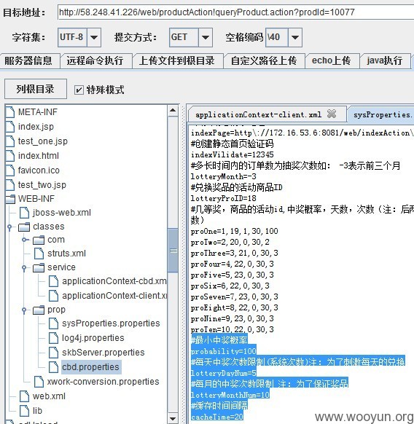Image resolution: width=414 pixels, height=424 pixels.
Task: Click the classes folder icon
Action: click(x=24, y=227)
